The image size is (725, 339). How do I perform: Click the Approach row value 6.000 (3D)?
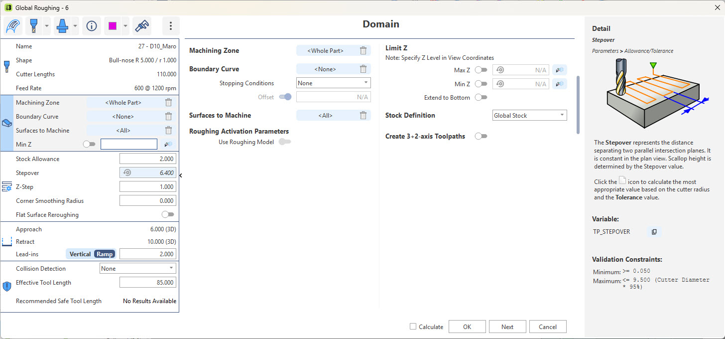pos(163,229)
